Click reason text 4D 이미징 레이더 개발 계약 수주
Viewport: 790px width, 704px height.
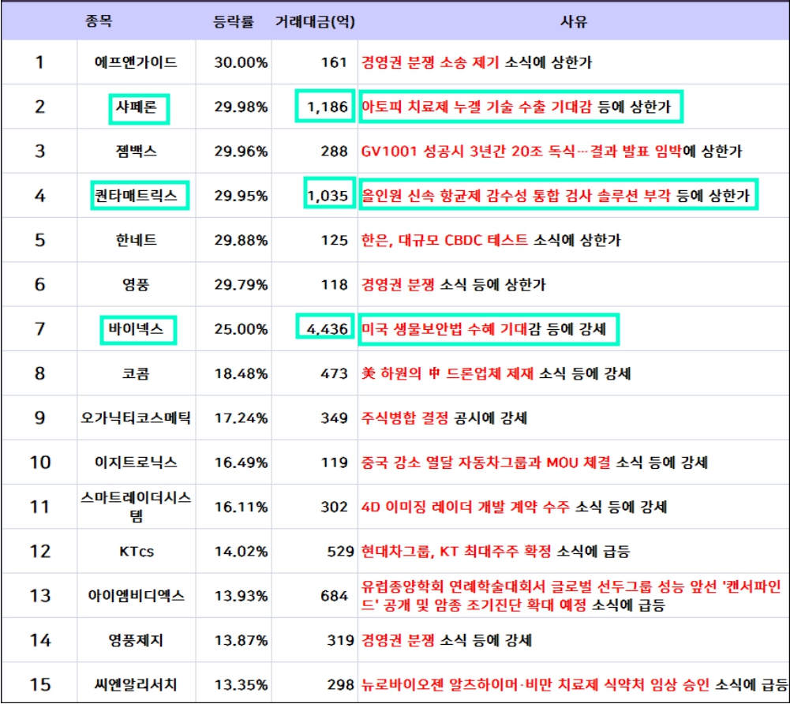[466, 507]
